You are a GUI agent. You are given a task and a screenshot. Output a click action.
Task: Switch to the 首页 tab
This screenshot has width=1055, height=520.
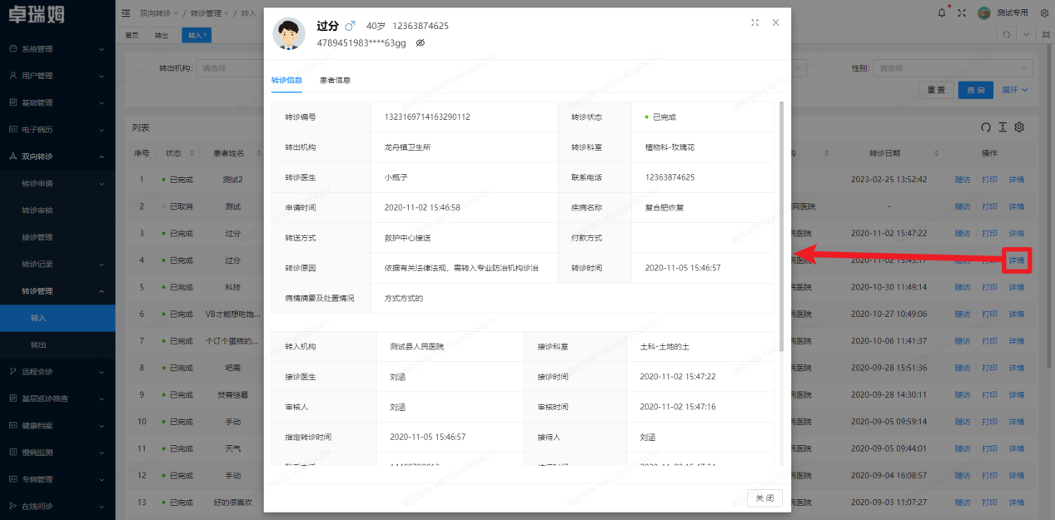(133, 36)
